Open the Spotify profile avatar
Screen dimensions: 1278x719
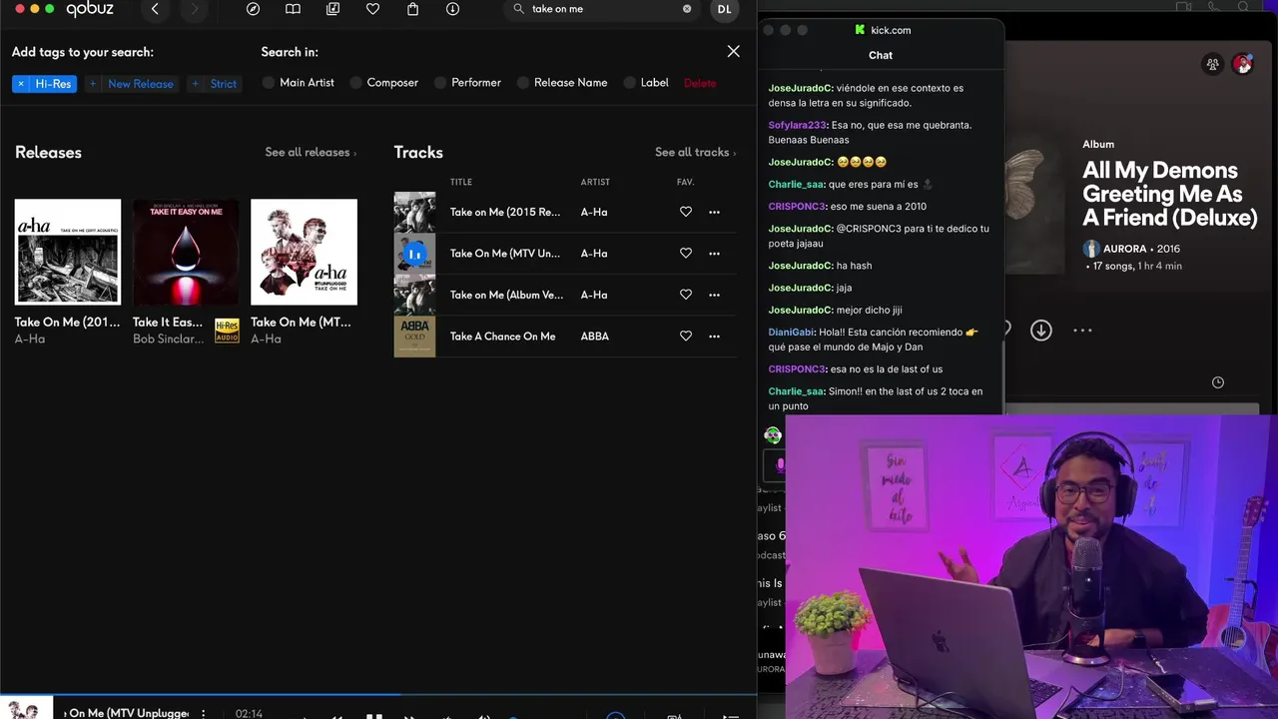coord(1243,64)
